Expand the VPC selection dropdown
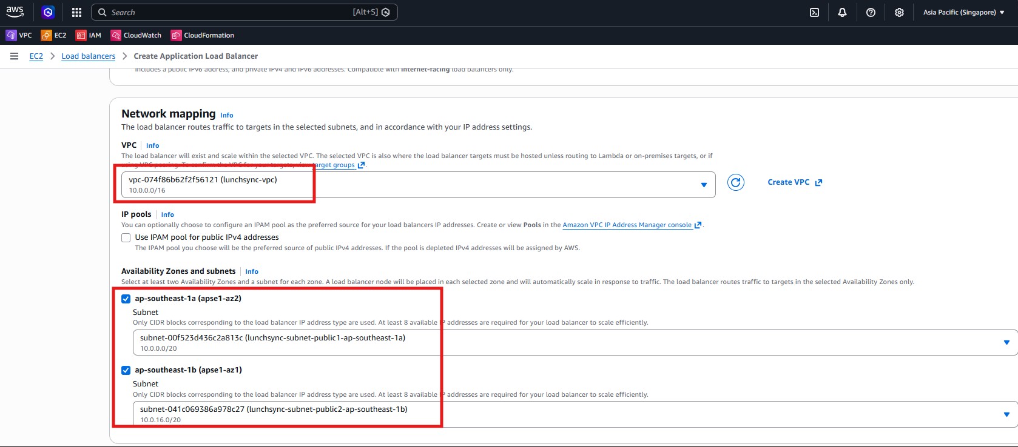Viewport: 1018px width, 447px height. [x=703, y=185]
